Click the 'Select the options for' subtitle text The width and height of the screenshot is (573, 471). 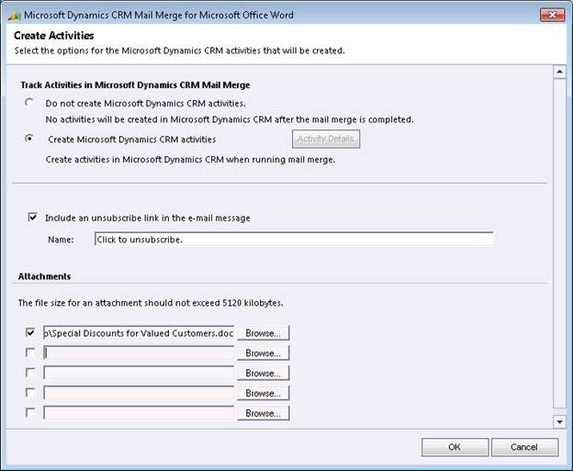pos(179,50)
